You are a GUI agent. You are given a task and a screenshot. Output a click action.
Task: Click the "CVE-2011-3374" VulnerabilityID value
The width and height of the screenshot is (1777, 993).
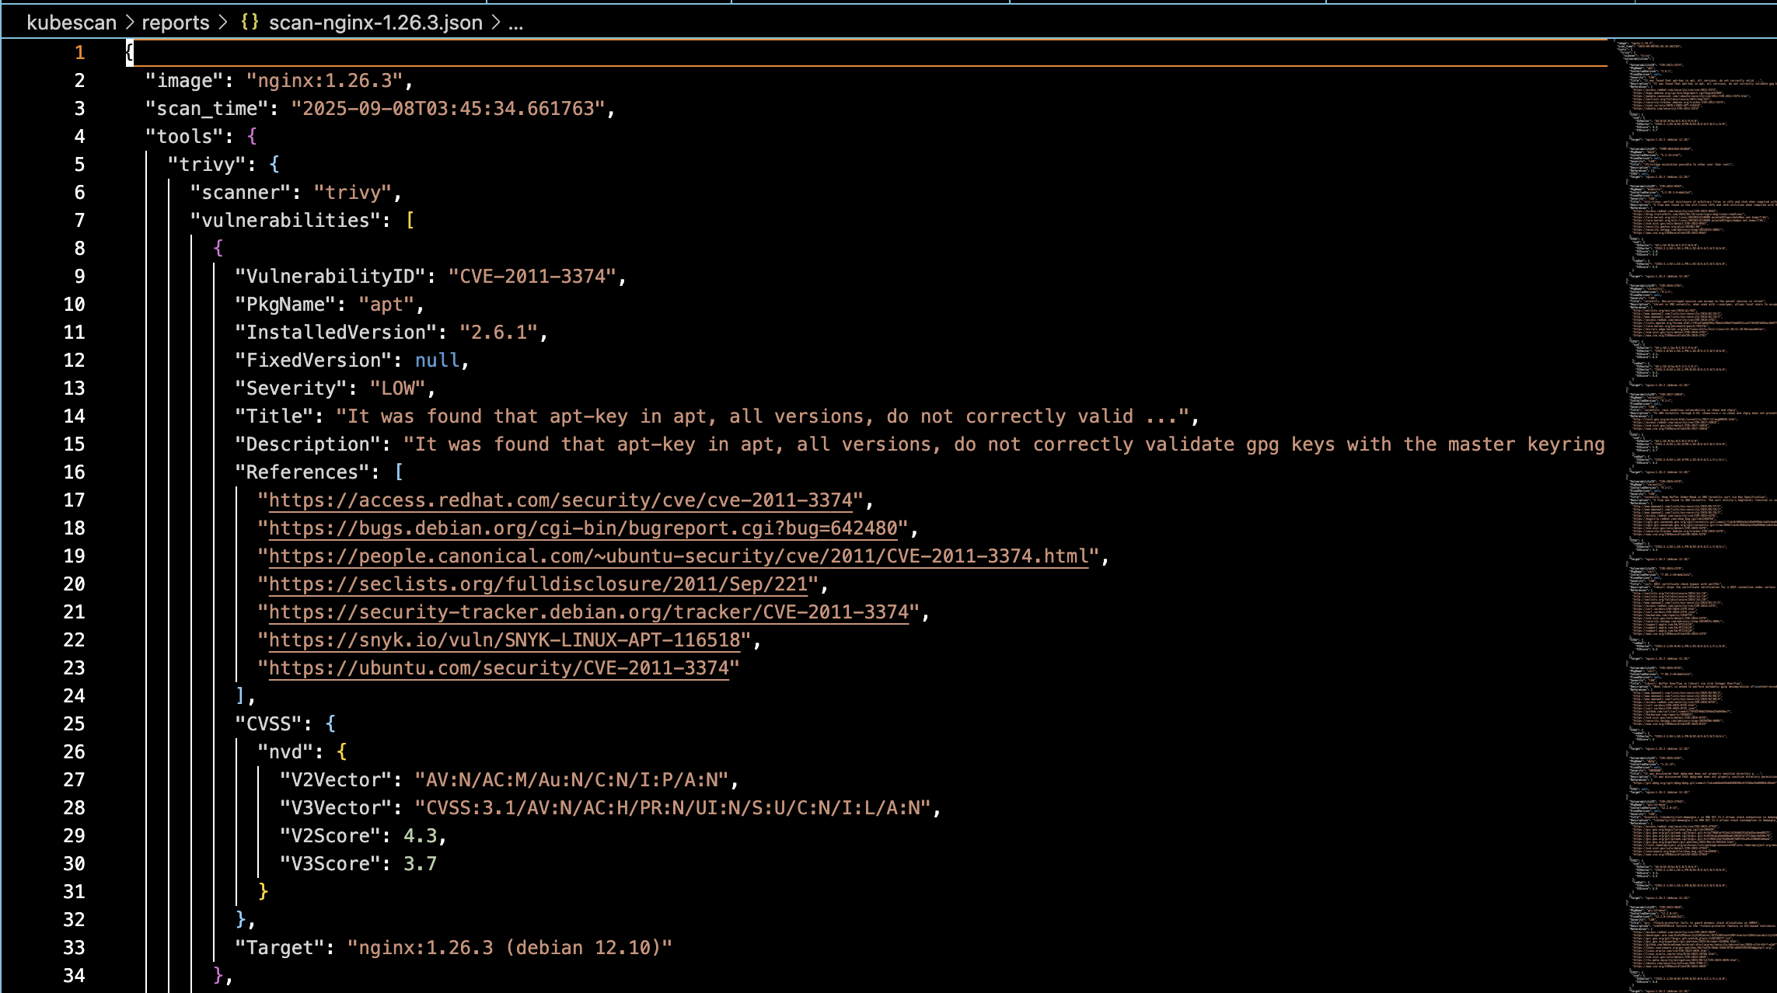click(x=532, y=277)
